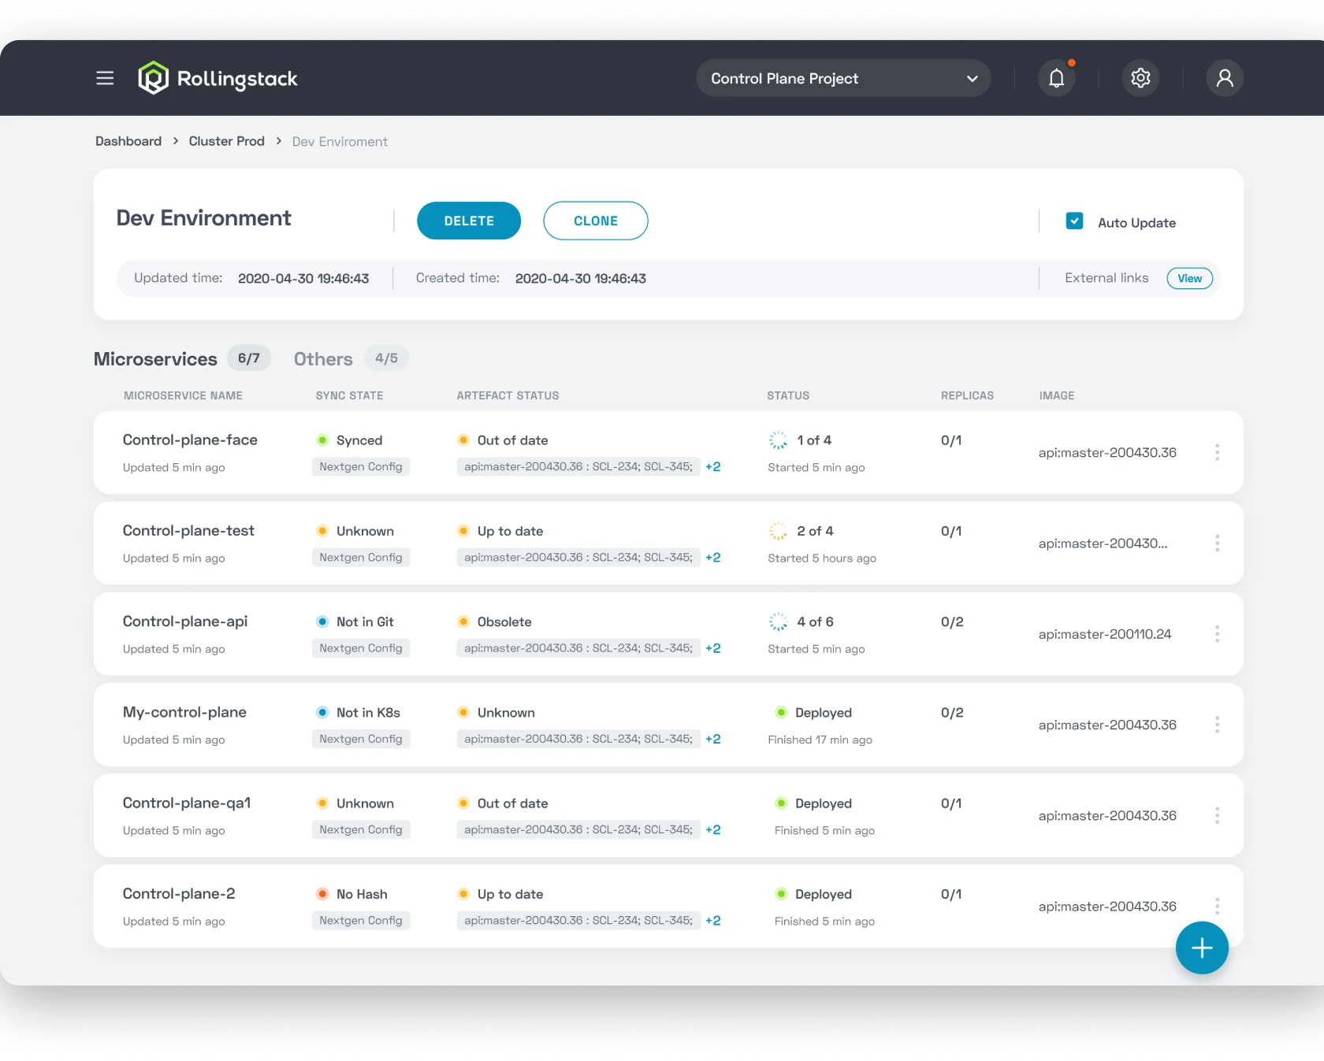The height and width of the screenshot is (1061, 1324).
Task: Click the DELETE button
Action: point(469,221)
